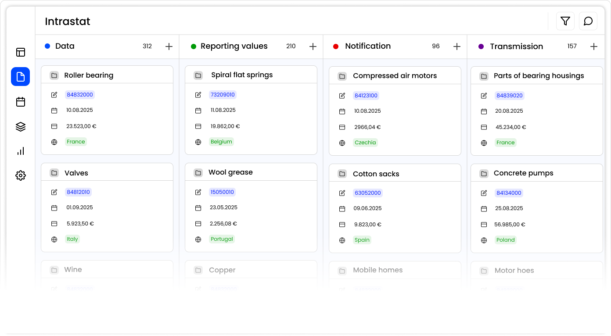Open the document page sidebar icon
Screen dimensions: 611x336
[x=21, y=77]
